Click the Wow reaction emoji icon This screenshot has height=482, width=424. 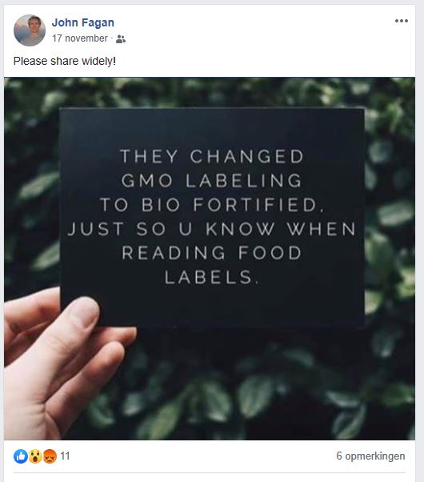(35, 456)
